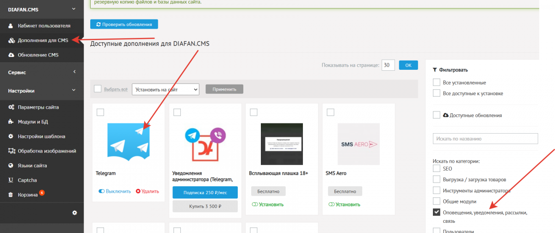Click the Подписка 250 ₽/мес button
Screen dimensions: 555x233
click(205, 192)
